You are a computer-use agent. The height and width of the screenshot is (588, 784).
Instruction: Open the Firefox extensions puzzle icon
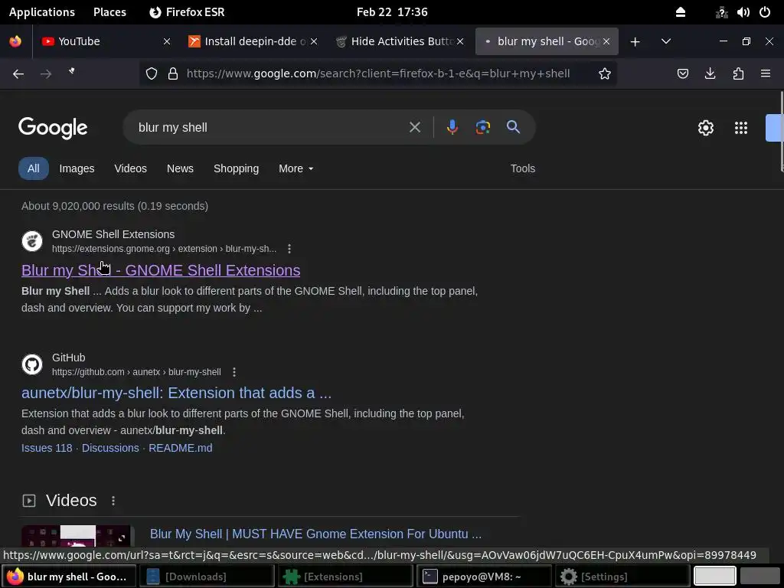(738, 74)
